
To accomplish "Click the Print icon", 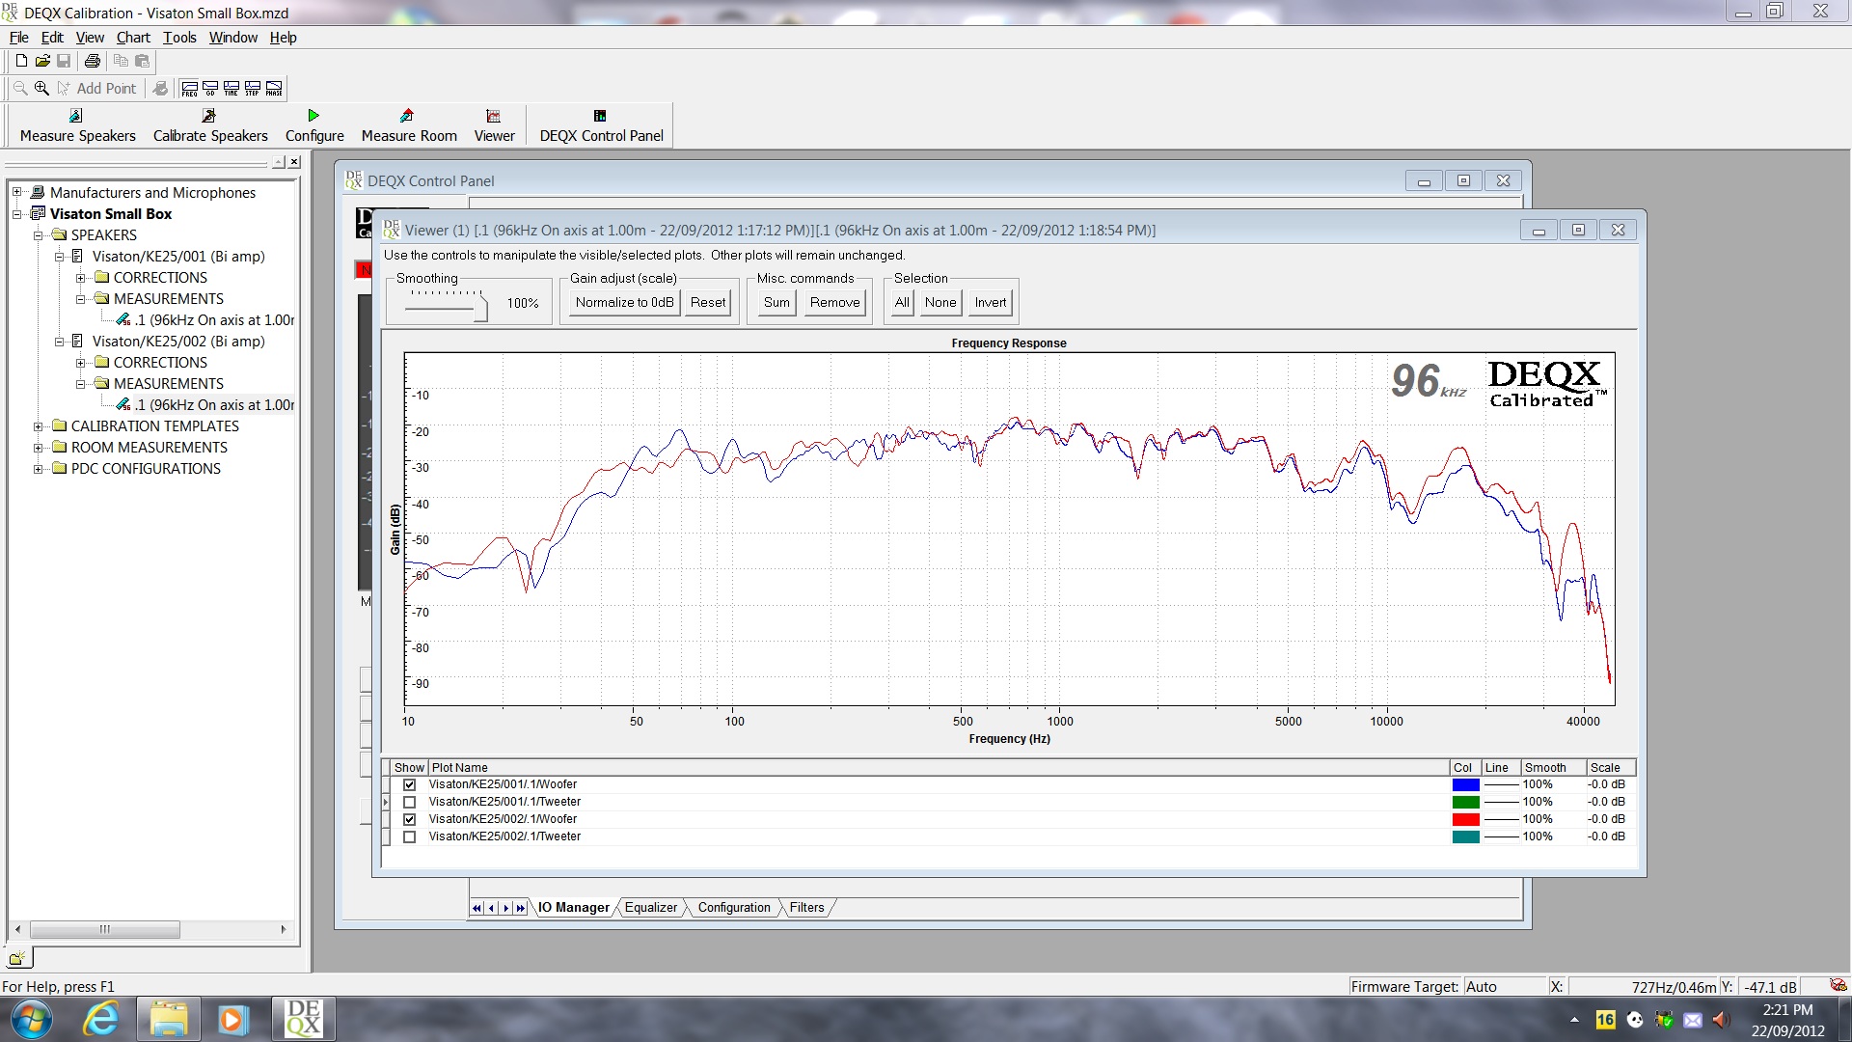I will 93,61.
